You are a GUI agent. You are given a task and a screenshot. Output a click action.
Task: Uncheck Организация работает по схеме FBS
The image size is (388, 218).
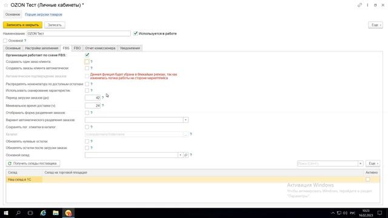click(87, 55)
